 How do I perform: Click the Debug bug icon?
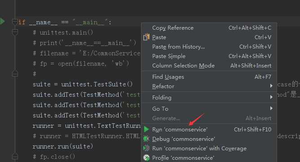[x=146, y=139]
